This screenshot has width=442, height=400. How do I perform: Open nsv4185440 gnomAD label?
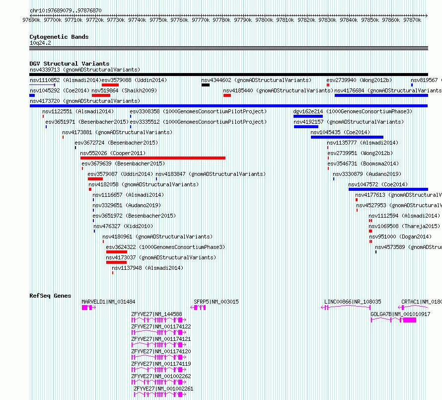[278, 90]
